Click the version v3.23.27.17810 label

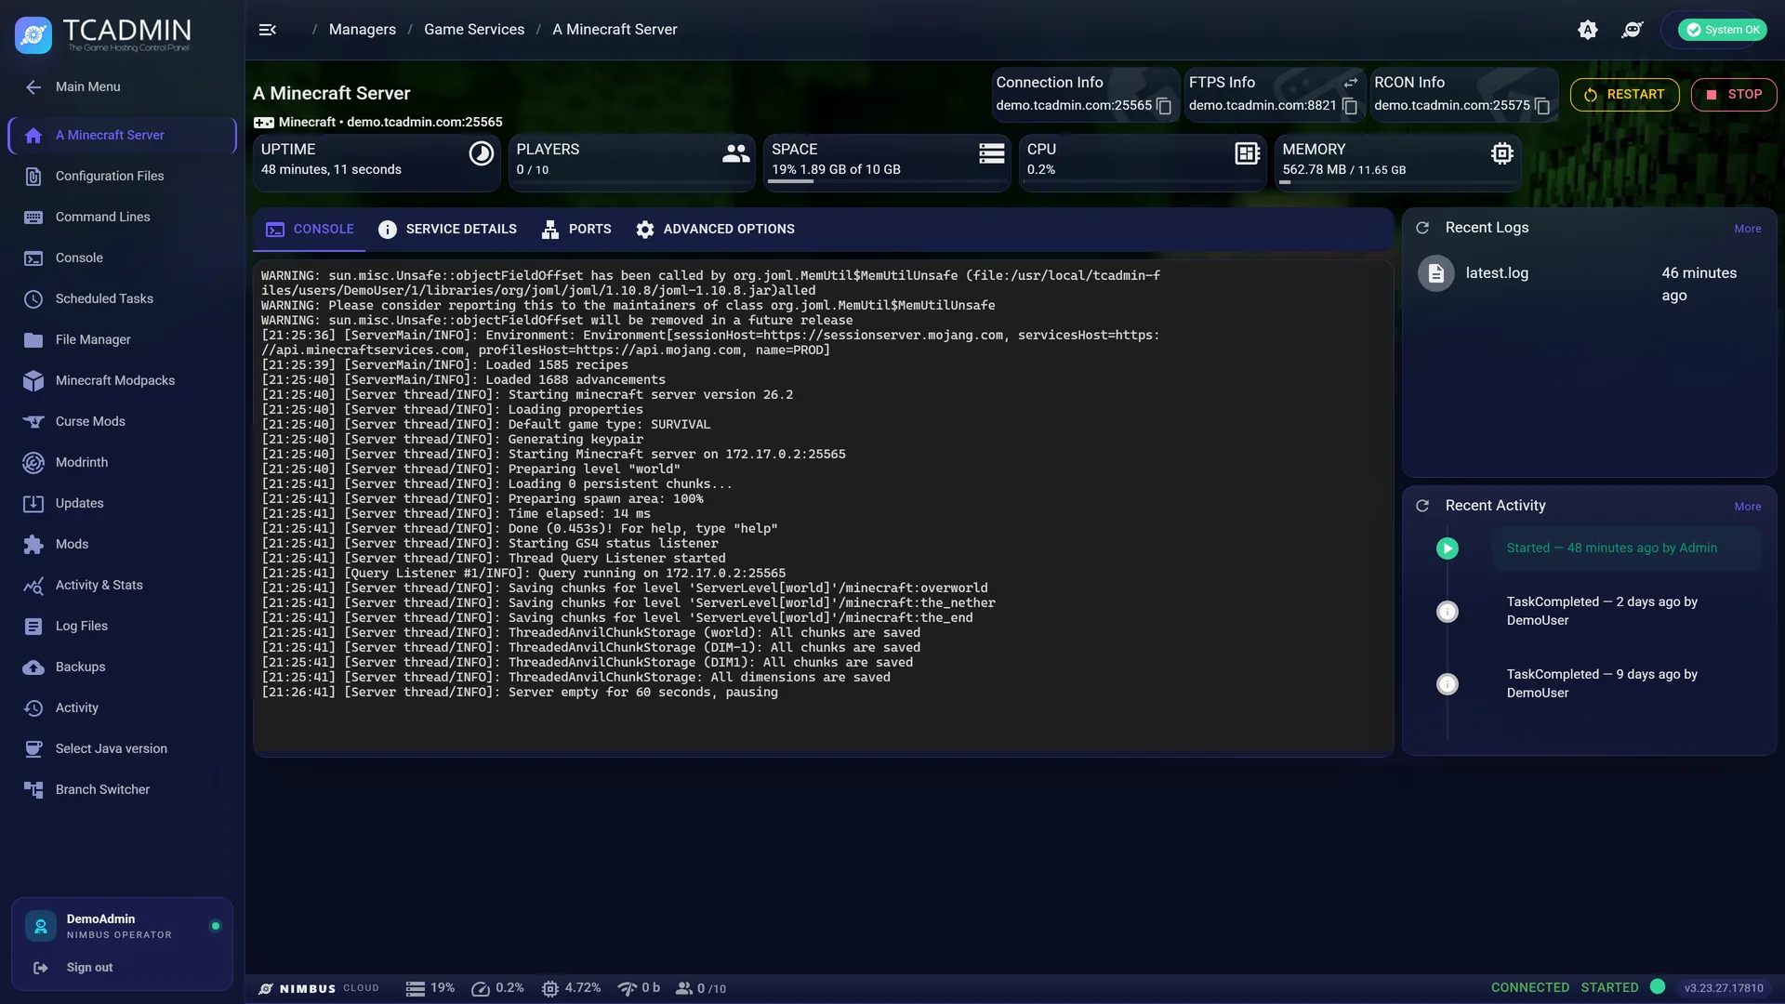pos(1724,988)
